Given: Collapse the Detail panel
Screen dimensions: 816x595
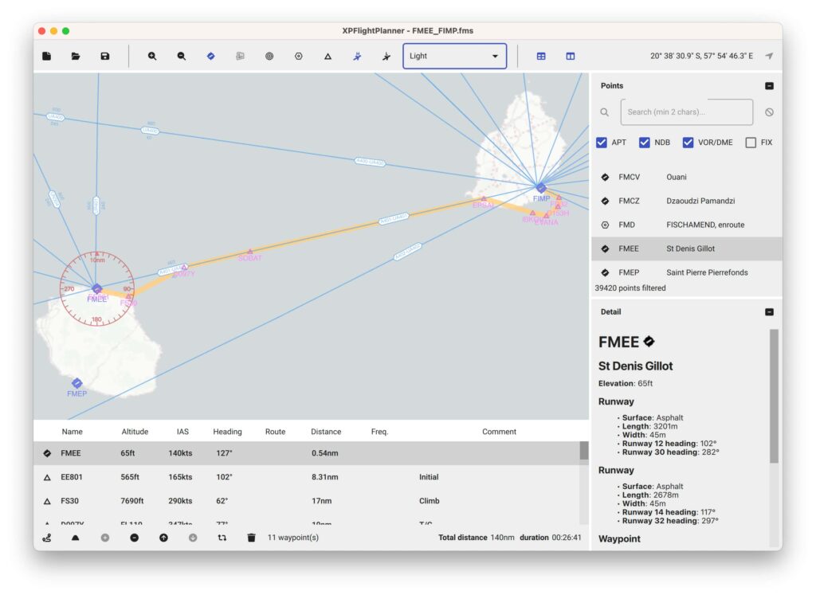Looking at the screenshot, I should click(x=769, y=312).
